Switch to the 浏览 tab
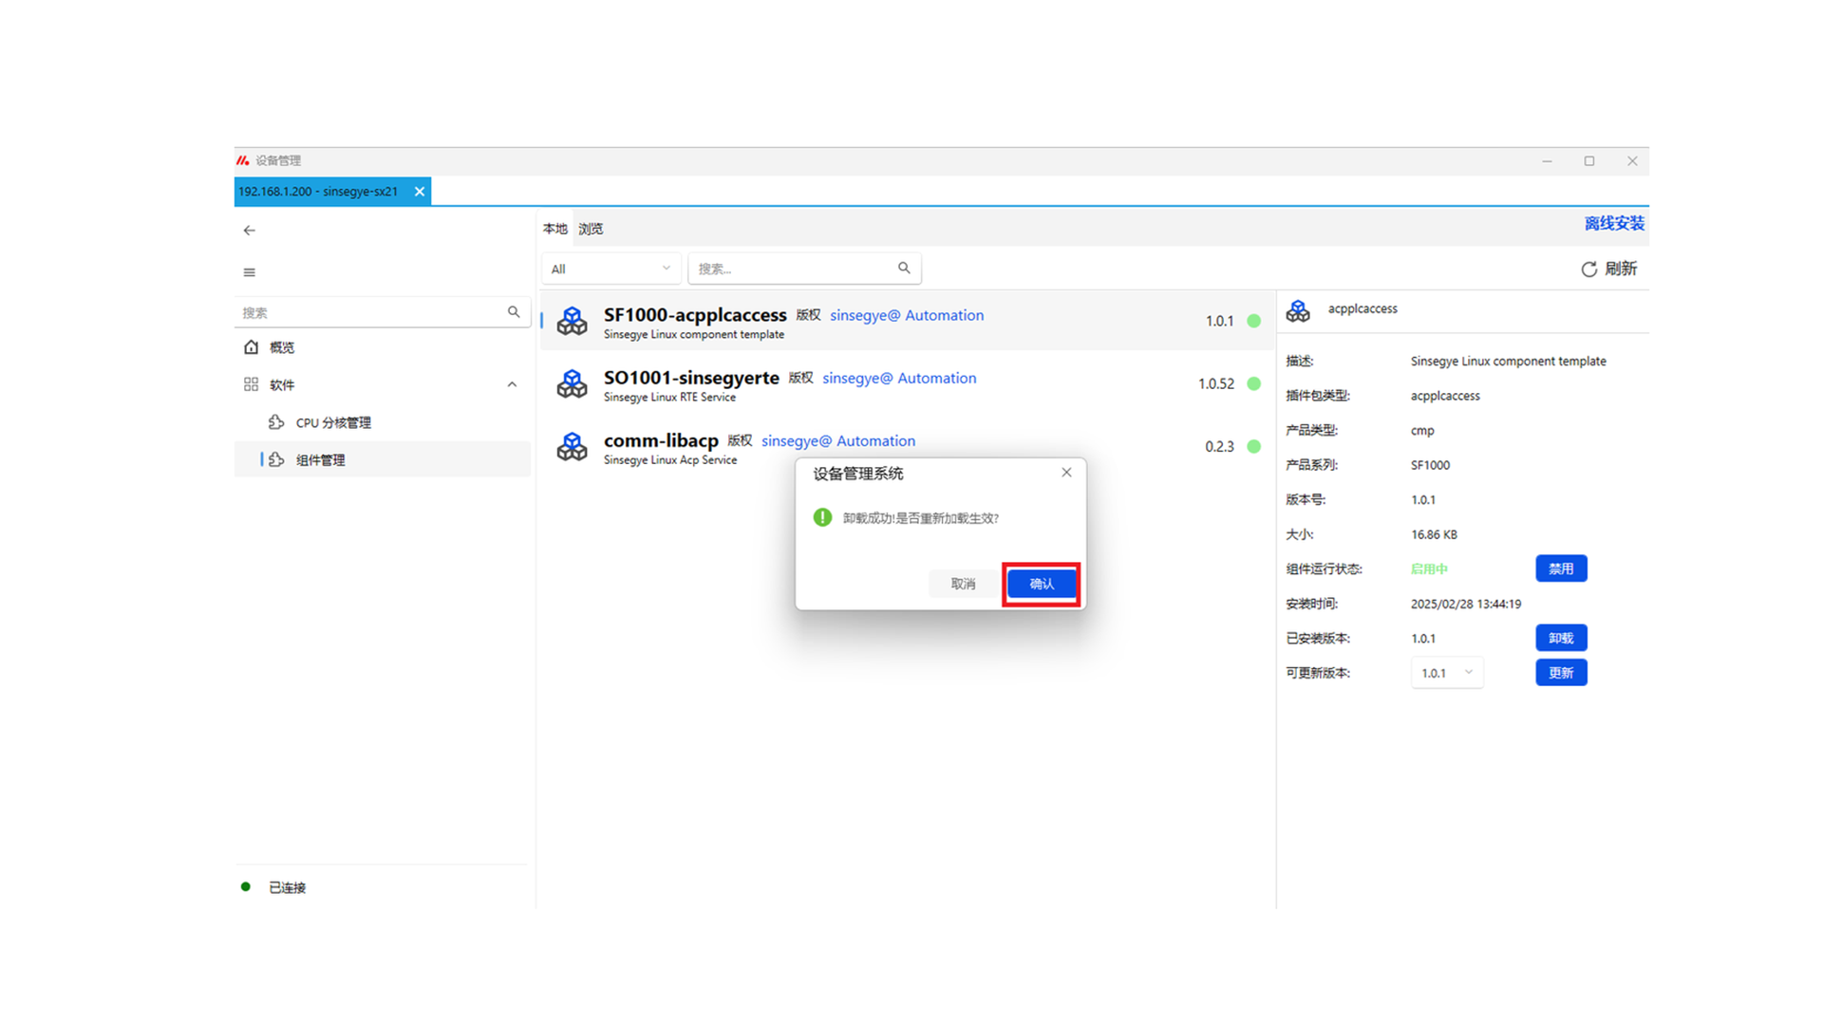Image resolution: width=1823 pixels, height=1025 pixels. pos(591,229)
